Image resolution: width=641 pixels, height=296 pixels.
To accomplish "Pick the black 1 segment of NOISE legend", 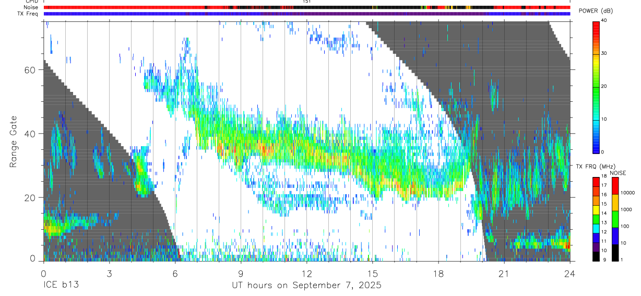I will coord(615,253).
